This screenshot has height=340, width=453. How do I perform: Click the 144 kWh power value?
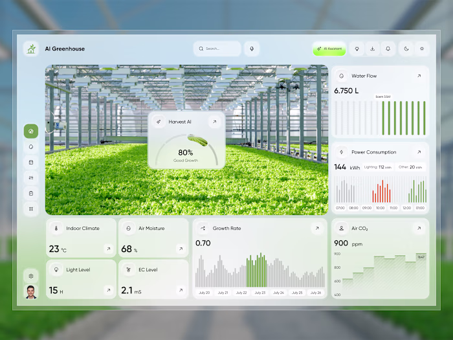pyautogui.click(x=347, y=167)
